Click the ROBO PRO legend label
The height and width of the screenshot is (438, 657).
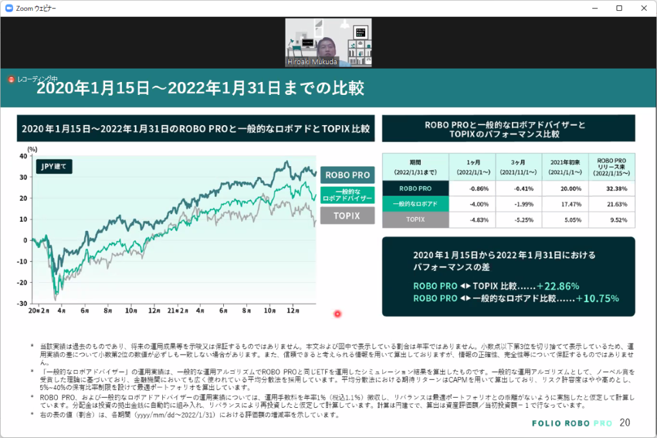[x=346, y=174]
